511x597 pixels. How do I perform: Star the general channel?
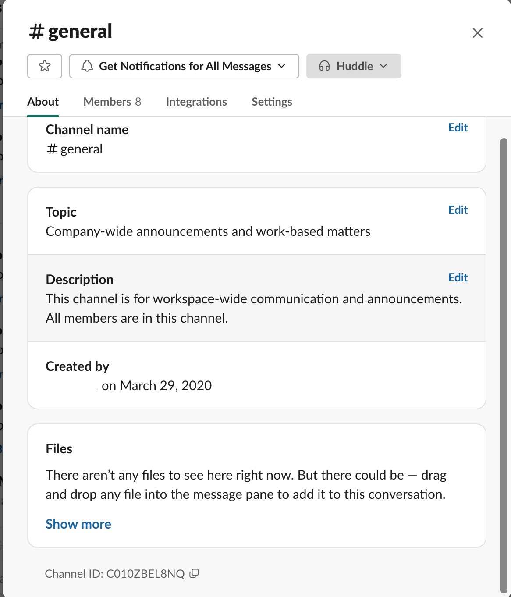pyautogui.click(x=45, y=66)
